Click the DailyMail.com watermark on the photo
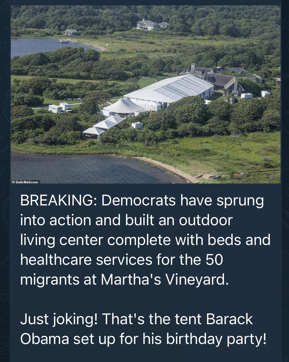The height and width of the screenshot is (362, 289). click(x=25, y=181)
